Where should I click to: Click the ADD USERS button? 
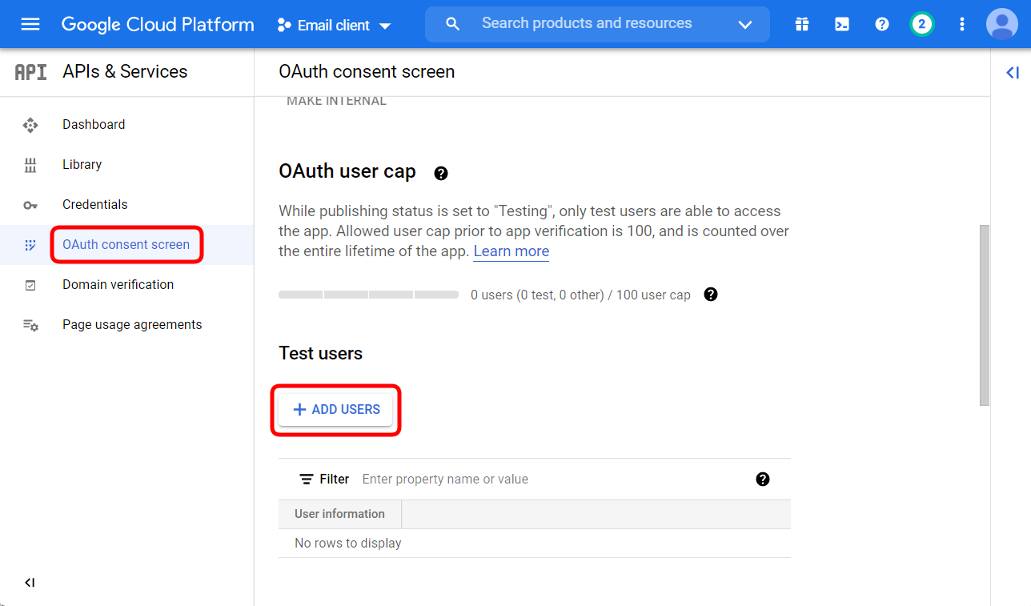pos(336,410)
